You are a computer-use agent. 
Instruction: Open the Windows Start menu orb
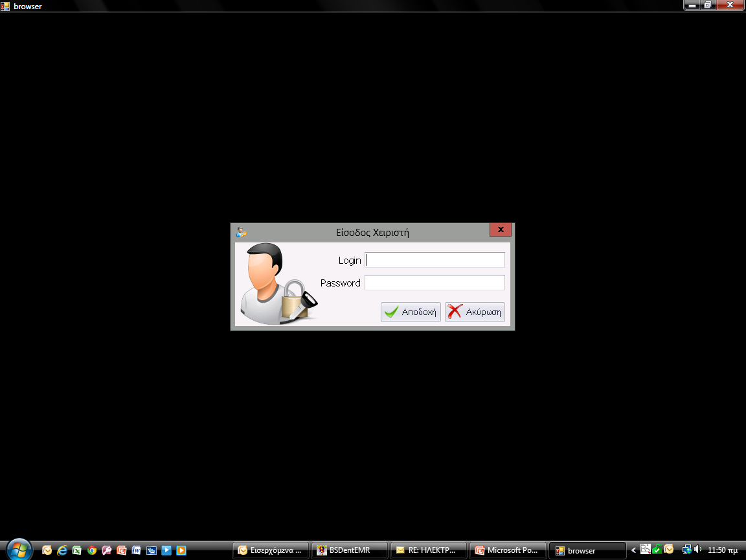click(x=19, y=550)
